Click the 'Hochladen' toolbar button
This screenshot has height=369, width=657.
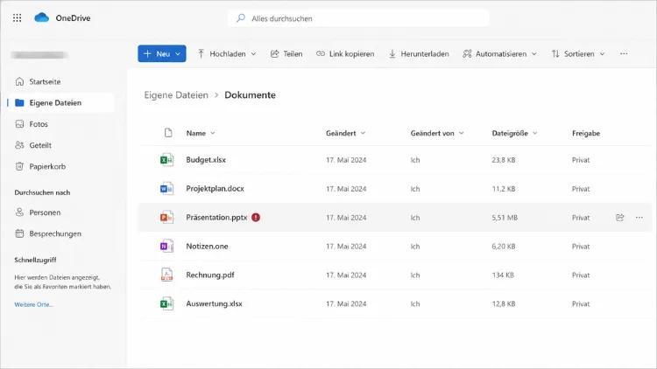tap(227, 54)
